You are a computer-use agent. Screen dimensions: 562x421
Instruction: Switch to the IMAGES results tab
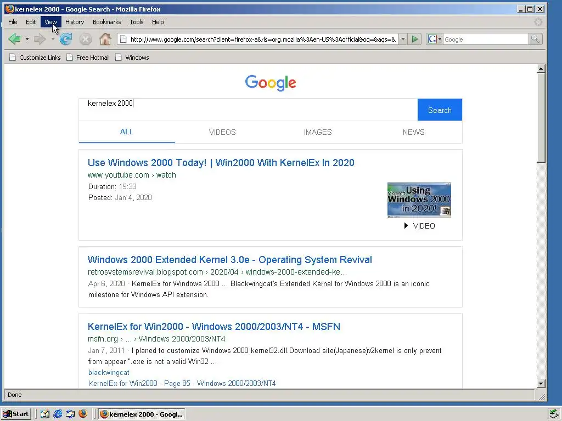click(x=318, y=132)
